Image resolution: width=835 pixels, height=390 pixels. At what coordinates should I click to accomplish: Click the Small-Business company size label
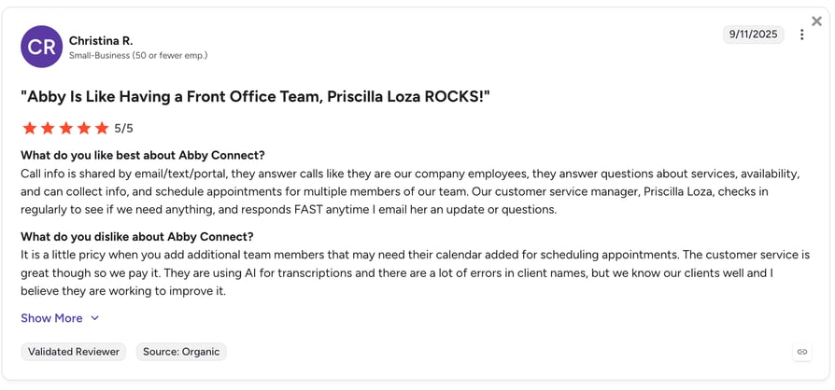coord(138,55)
